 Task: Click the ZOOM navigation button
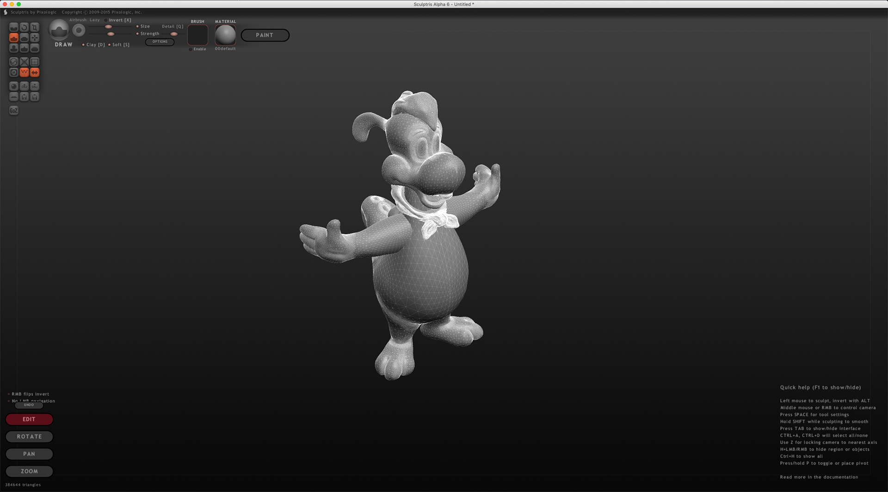pos(29,471)
